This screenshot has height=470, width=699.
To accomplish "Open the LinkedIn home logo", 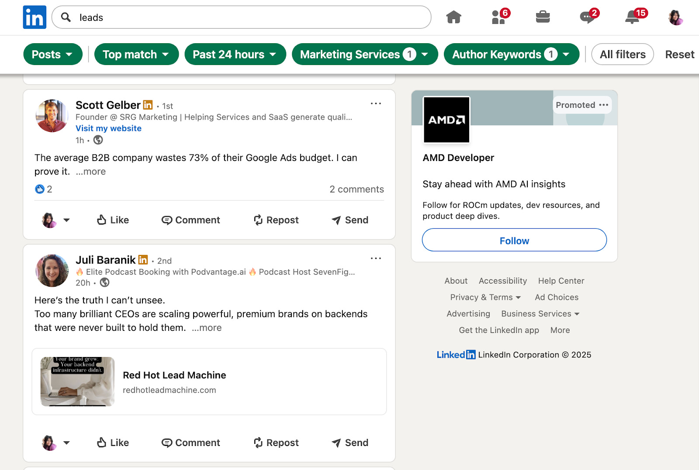I will point(35,17).
